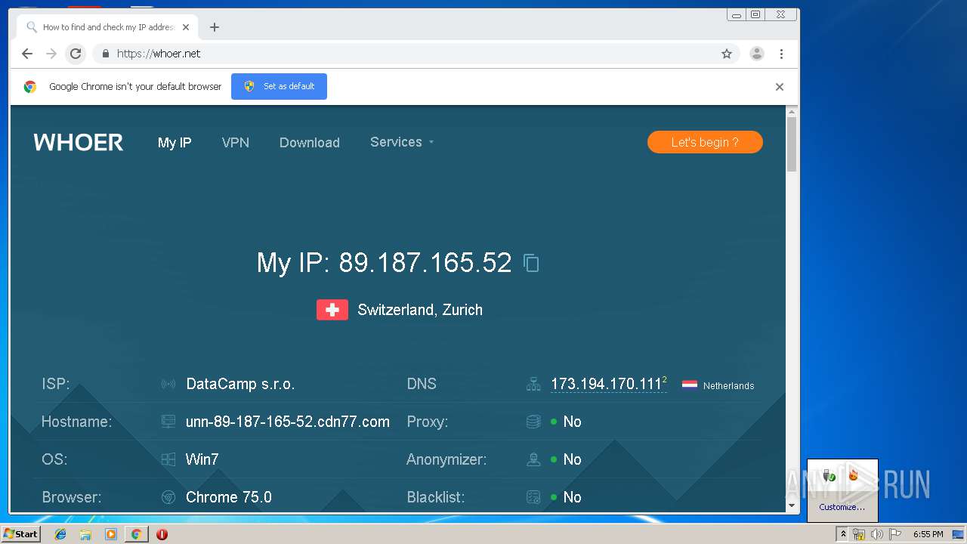
Task: Open the Opera icon in taskbar
Action: click(x=162, y=534)
